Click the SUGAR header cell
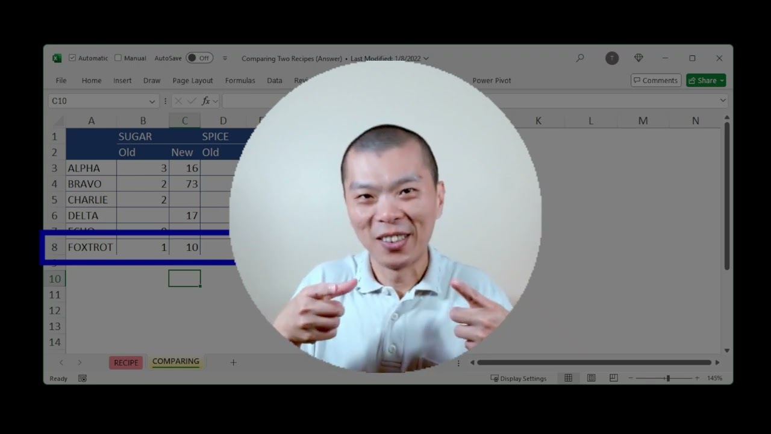This screenshot has width=771, height=434. [143, 137]
